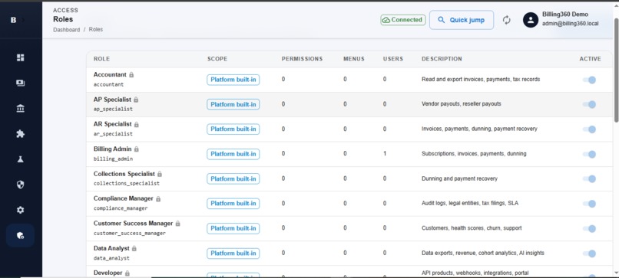Click the SCOPE column header

click(217, 59)
